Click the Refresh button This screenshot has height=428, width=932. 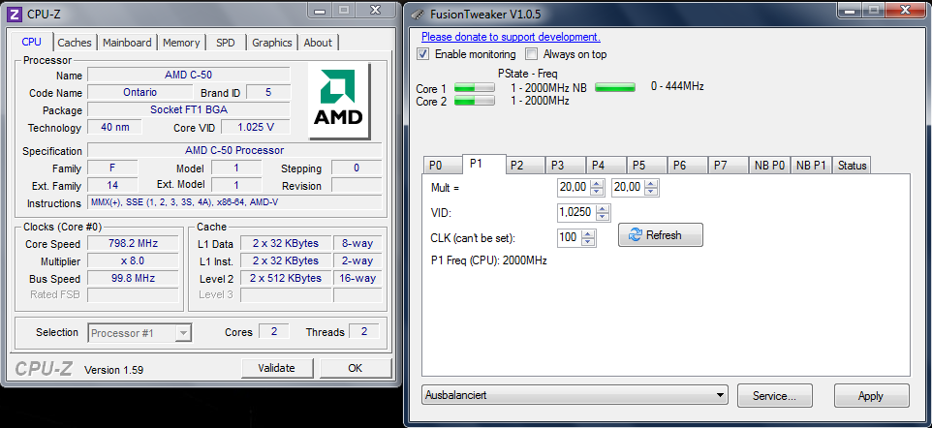click(x=661, y=234)
